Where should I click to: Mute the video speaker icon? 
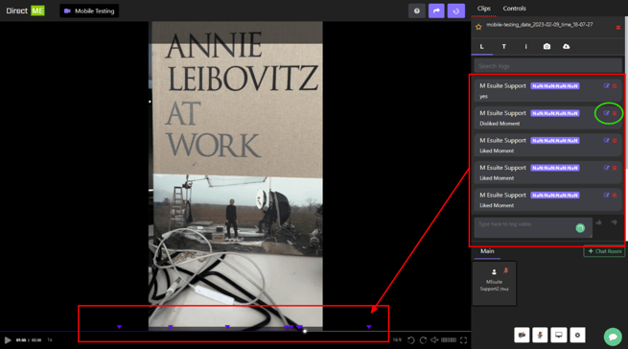tap(434, 340)
